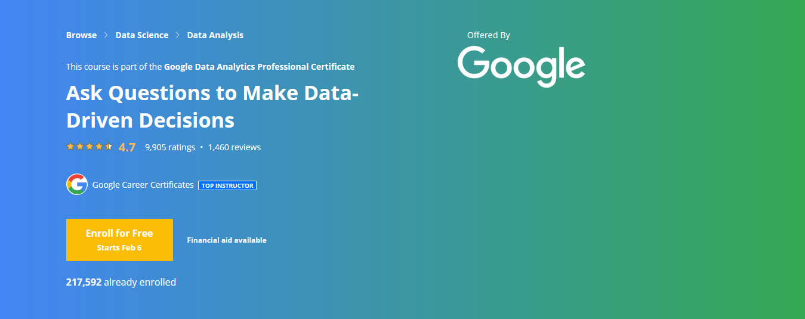Viewport: 805px width, 319px height.
Task: View the 9,905 ratings
Action: (170, 147)
